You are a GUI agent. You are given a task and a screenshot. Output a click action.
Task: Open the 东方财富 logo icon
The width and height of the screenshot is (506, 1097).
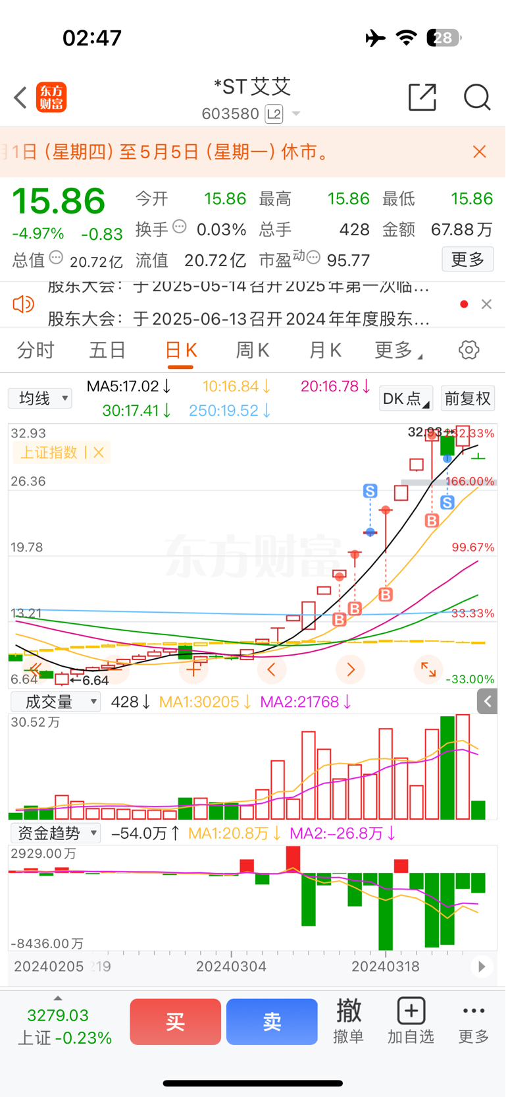click(51, 98)
